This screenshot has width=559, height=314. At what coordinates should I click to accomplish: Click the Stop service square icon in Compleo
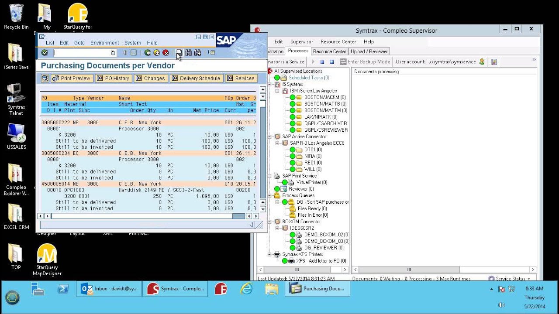pos(322,62)
